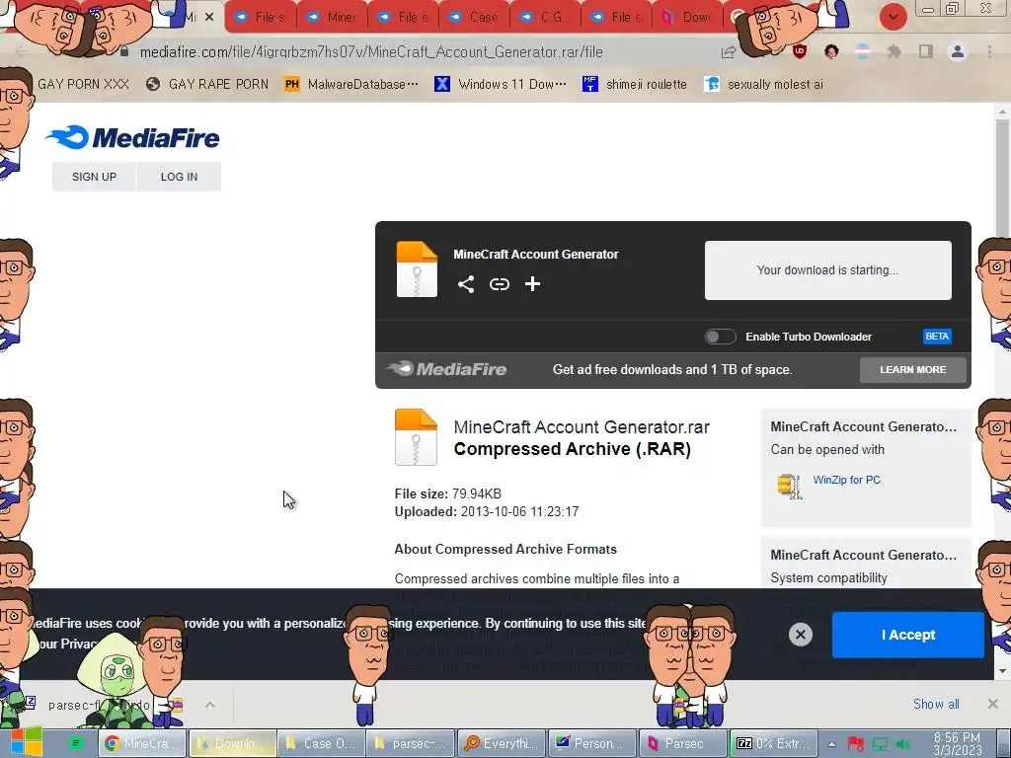Open the parsec- folder in taskbar
This screenshot has width=1011, height=758.
point(411,743)
